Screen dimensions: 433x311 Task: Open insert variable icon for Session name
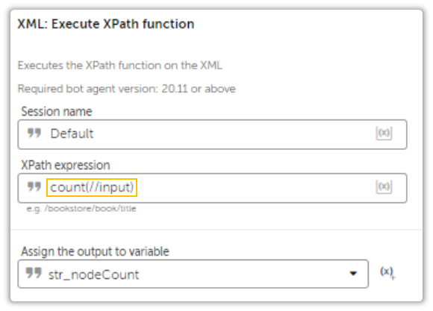(384, 133)
